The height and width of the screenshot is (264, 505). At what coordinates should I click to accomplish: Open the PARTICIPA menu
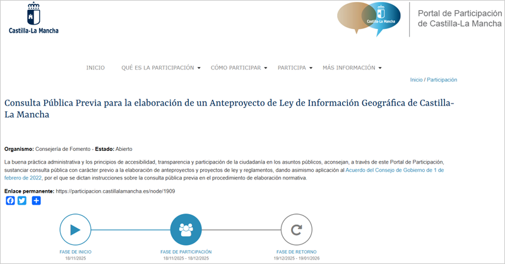click(292, 68)
